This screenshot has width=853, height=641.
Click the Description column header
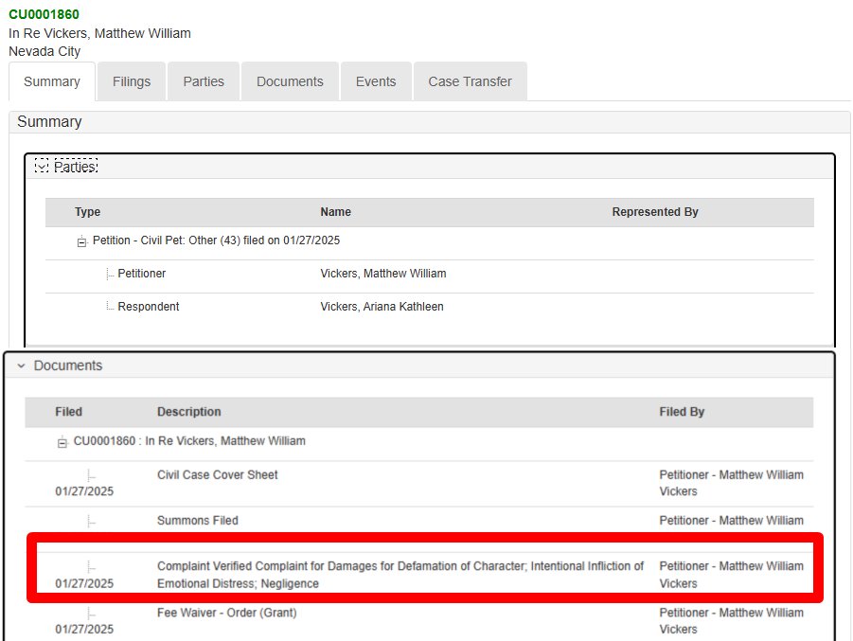pos(189,412)
